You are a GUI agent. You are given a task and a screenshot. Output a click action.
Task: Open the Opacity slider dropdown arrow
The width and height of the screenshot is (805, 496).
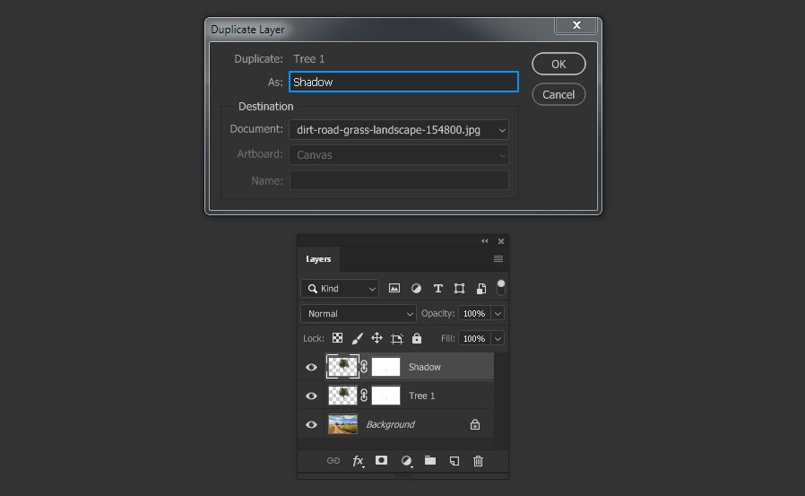498,314
